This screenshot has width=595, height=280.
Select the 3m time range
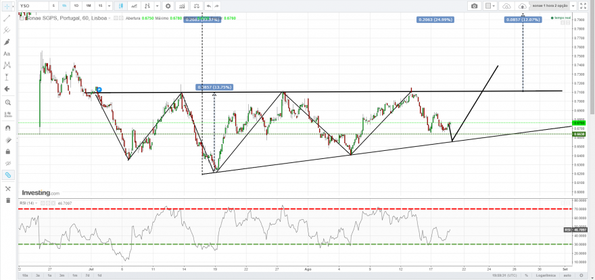62,275
